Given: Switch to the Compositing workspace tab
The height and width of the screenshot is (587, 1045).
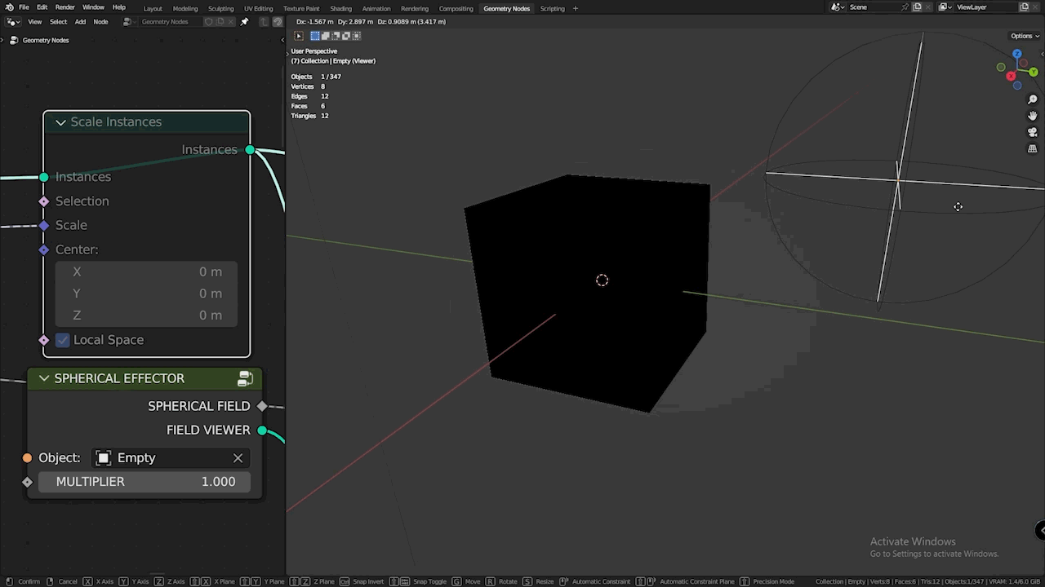Looking at the screenshot, I should 456,8.
